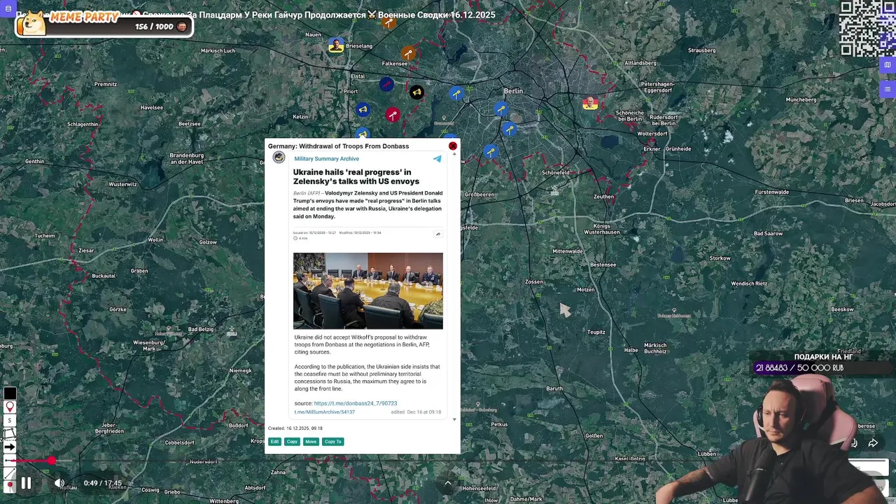Image resolution: width=896 pixels, height=504 pixels.
Task: Click the video share arrow icon
Action: (x=873, y=443)
